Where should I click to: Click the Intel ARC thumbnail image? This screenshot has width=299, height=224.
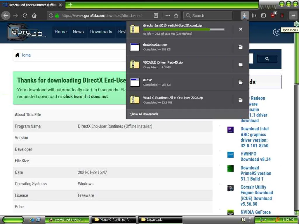230,129
